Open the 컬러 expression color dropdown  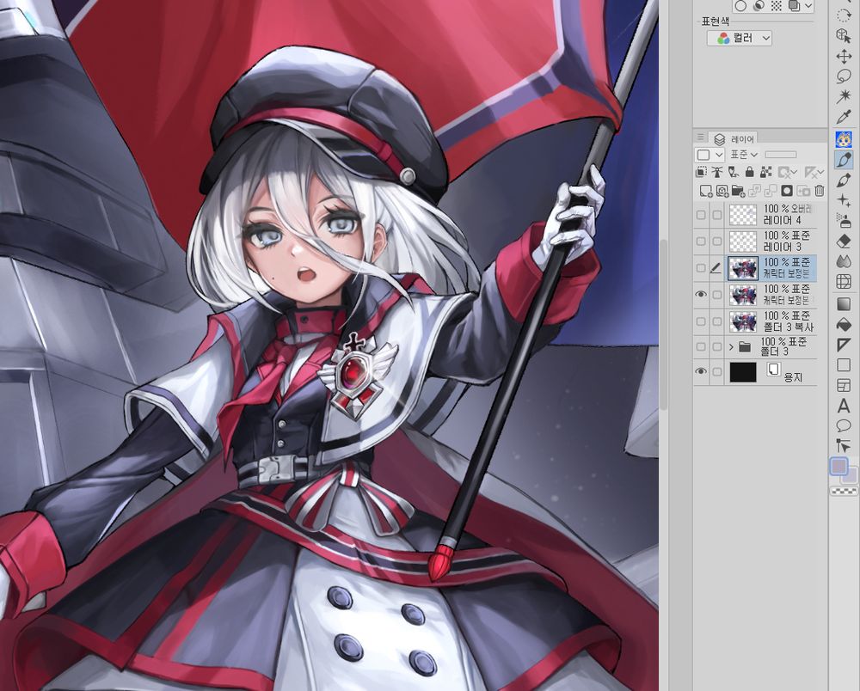(x=740, y=38)
